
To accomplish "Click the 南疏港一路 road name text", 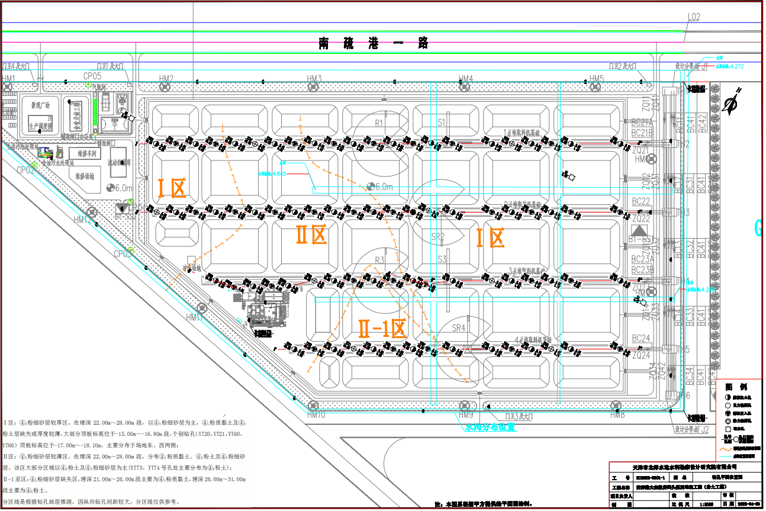I will [373, 43].
